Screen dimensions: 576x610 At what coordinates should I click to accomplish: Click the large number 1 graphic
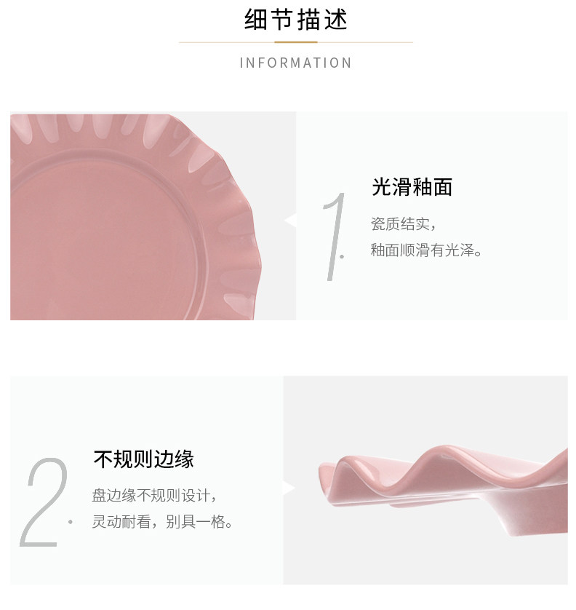(x=335, y=237)
